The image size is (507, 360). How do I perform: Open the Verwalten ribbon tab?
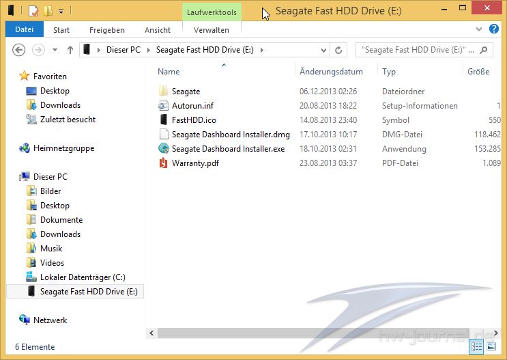(211, 30)
